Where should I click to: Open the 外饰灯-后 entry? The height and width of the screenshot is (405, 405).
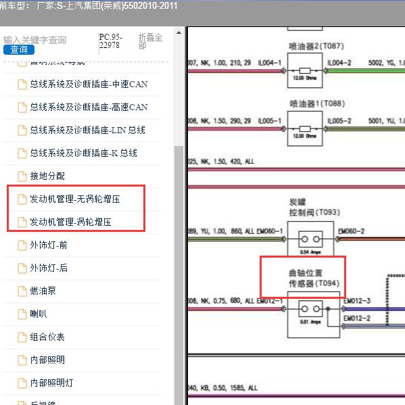[x=49, y=268]
